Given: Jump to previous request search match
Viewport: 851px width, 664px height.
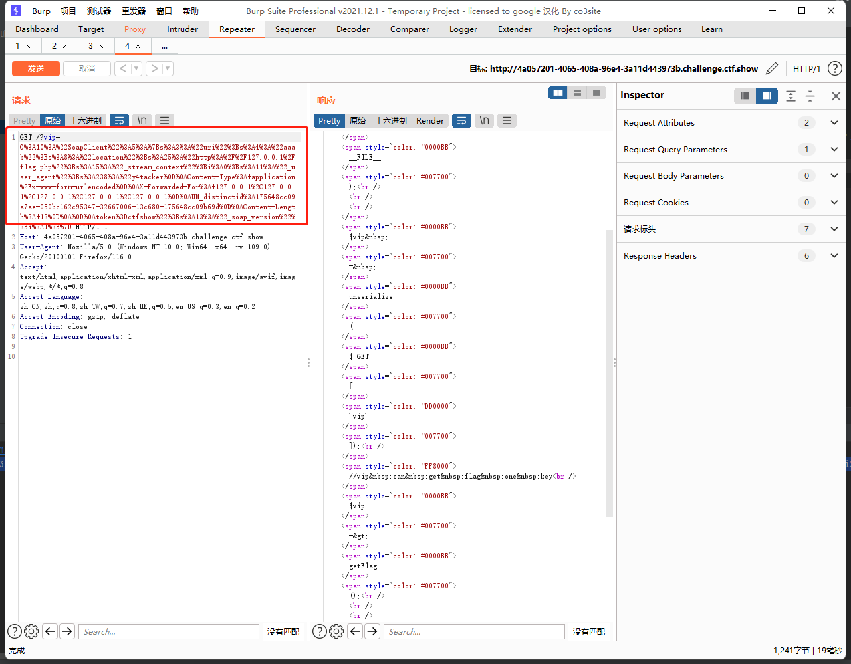Looking at the screenshot, I should 50,631.
